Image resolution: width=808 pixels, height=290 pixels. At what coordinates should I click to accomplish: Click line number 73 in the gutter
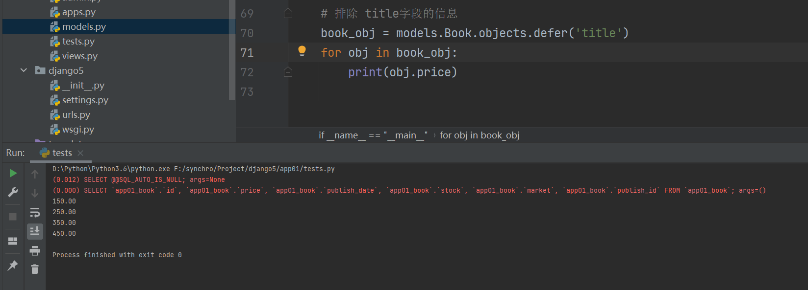[x=247, y=92]
